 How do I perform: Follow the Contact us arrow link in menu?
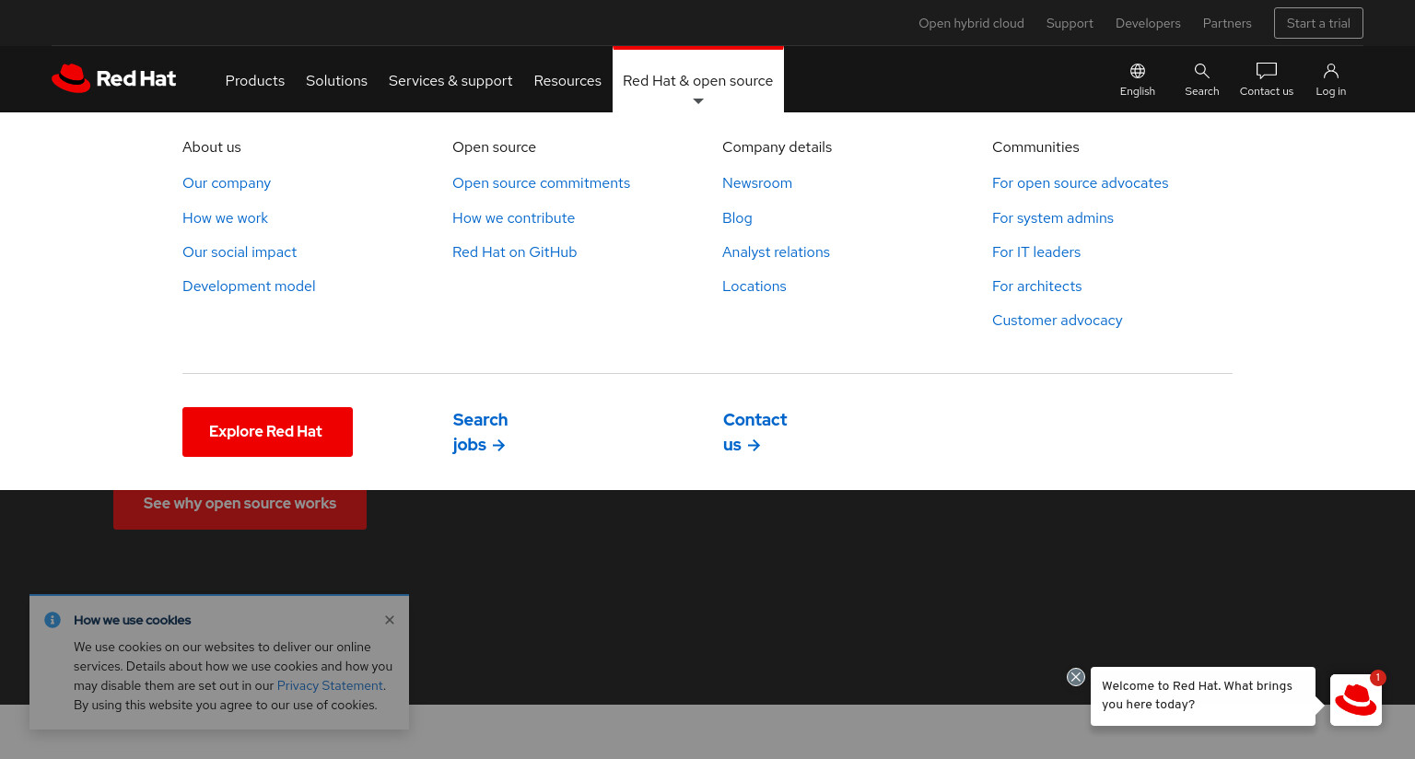[754, 432]
